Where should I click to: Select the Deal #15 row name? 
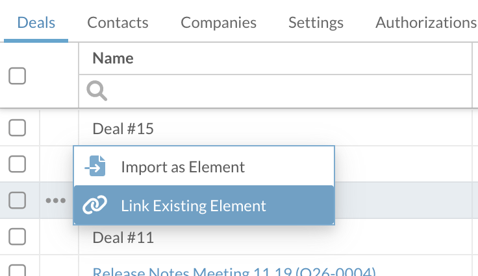click(123, 128)
